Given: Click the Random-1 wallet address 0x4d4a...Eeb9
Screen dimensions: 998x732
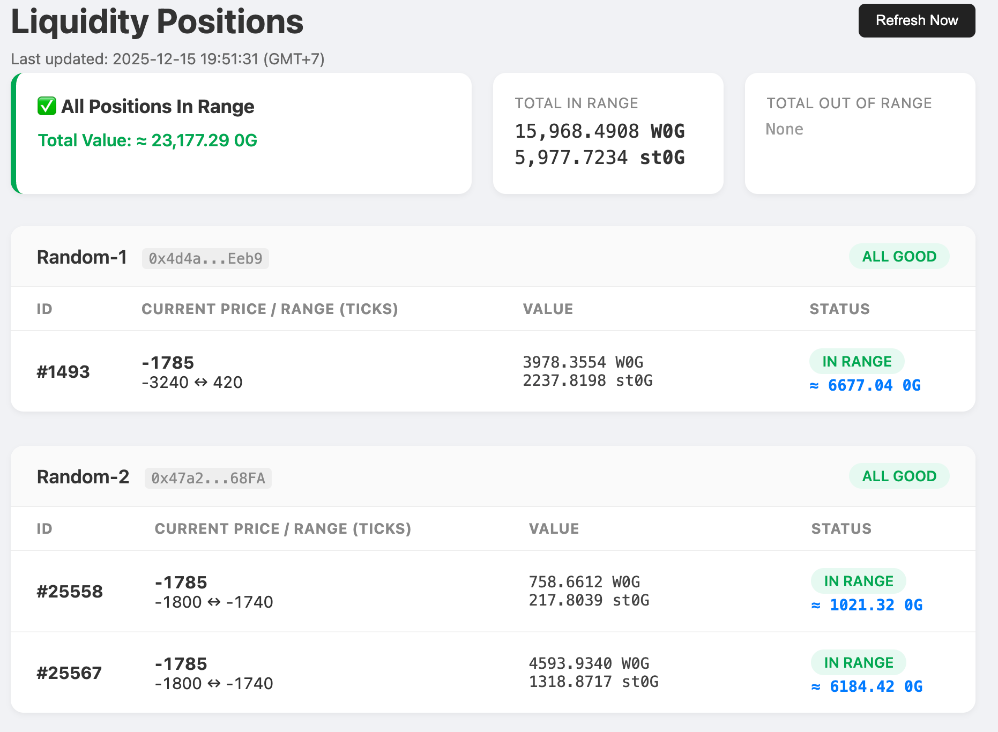Looking at the screenshot, I should coord(205,258).
